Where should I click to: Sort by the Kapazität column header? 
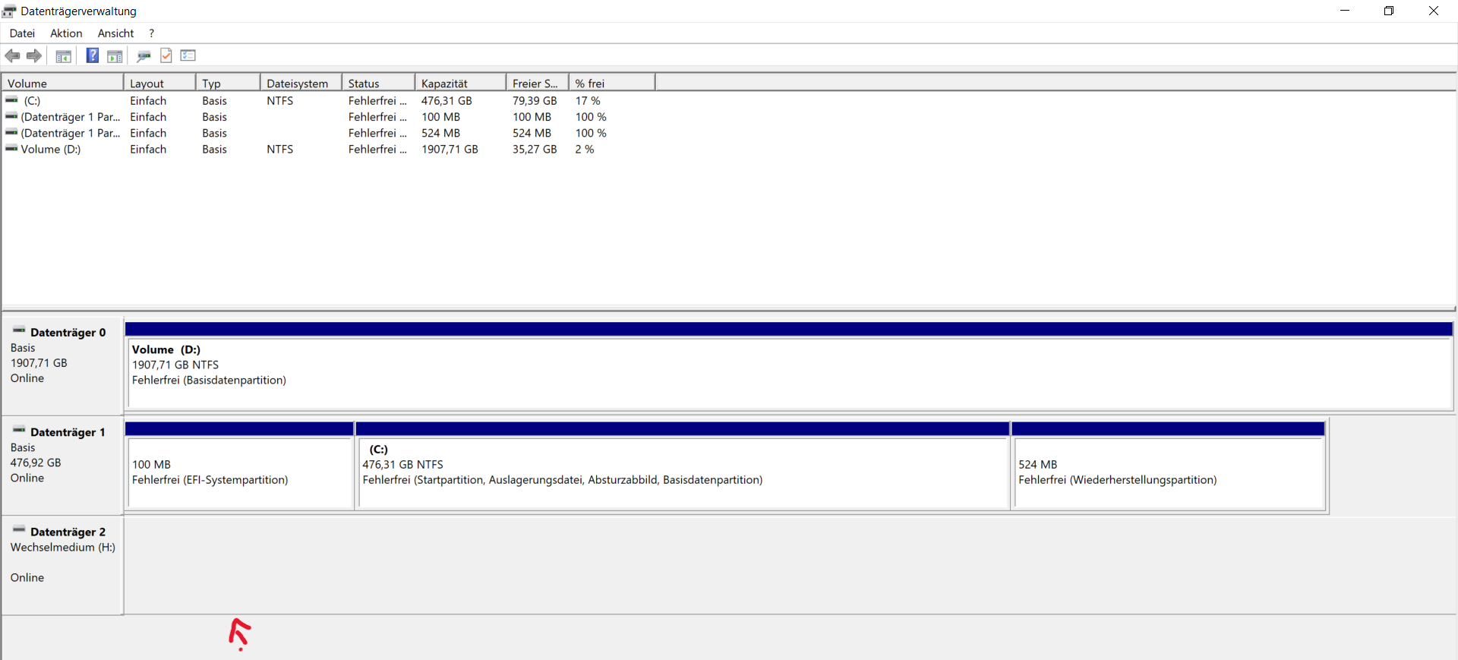pos(460,83)
